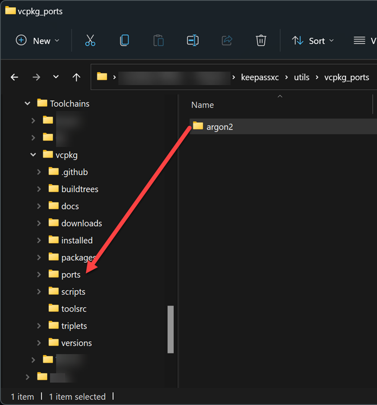Viewport: 377px width, 405px height.
Task: Select buildtrees folder in tree
Action: point(80,189)
